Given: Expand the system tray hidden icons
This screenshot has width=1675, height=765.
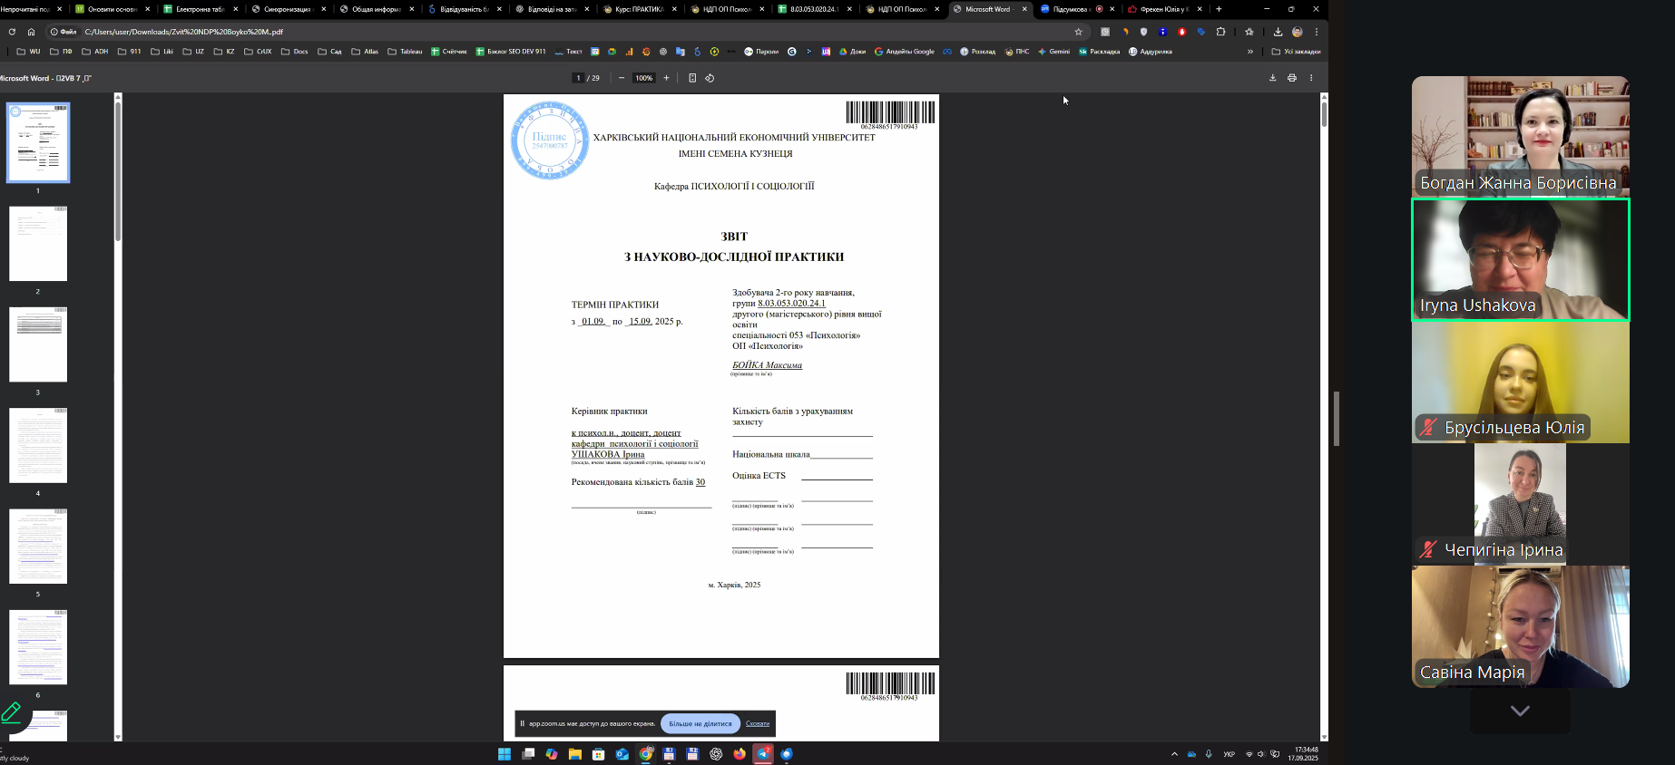Looking at the screenshot, I should point(1174,754).
